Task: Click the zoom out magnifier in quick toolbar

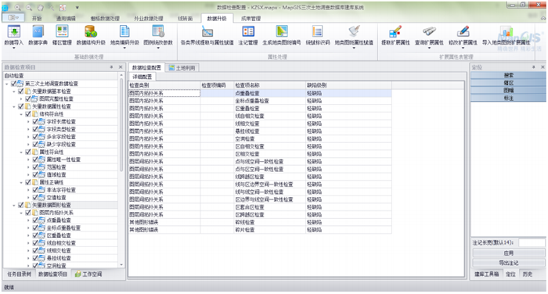Action: coord(30,7)
